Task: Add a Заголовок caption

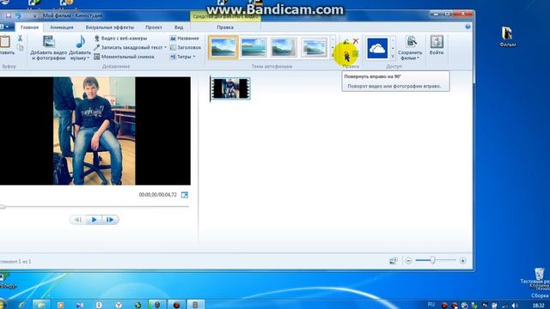Action: [186, 47]
